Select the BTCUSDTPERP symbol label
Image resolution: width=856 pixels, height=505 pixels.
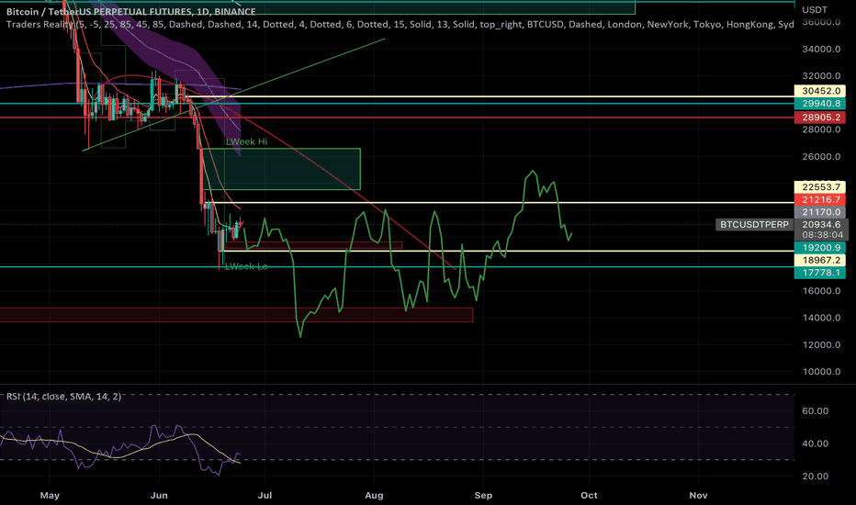(x=754, y=224)
